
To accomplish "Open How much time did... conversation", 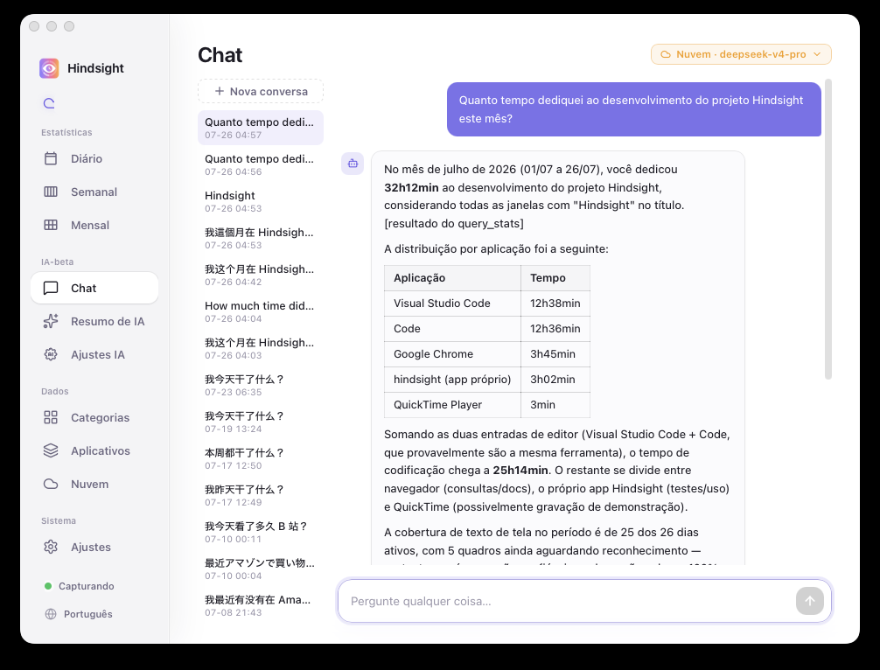I will [x=261, y=311].
